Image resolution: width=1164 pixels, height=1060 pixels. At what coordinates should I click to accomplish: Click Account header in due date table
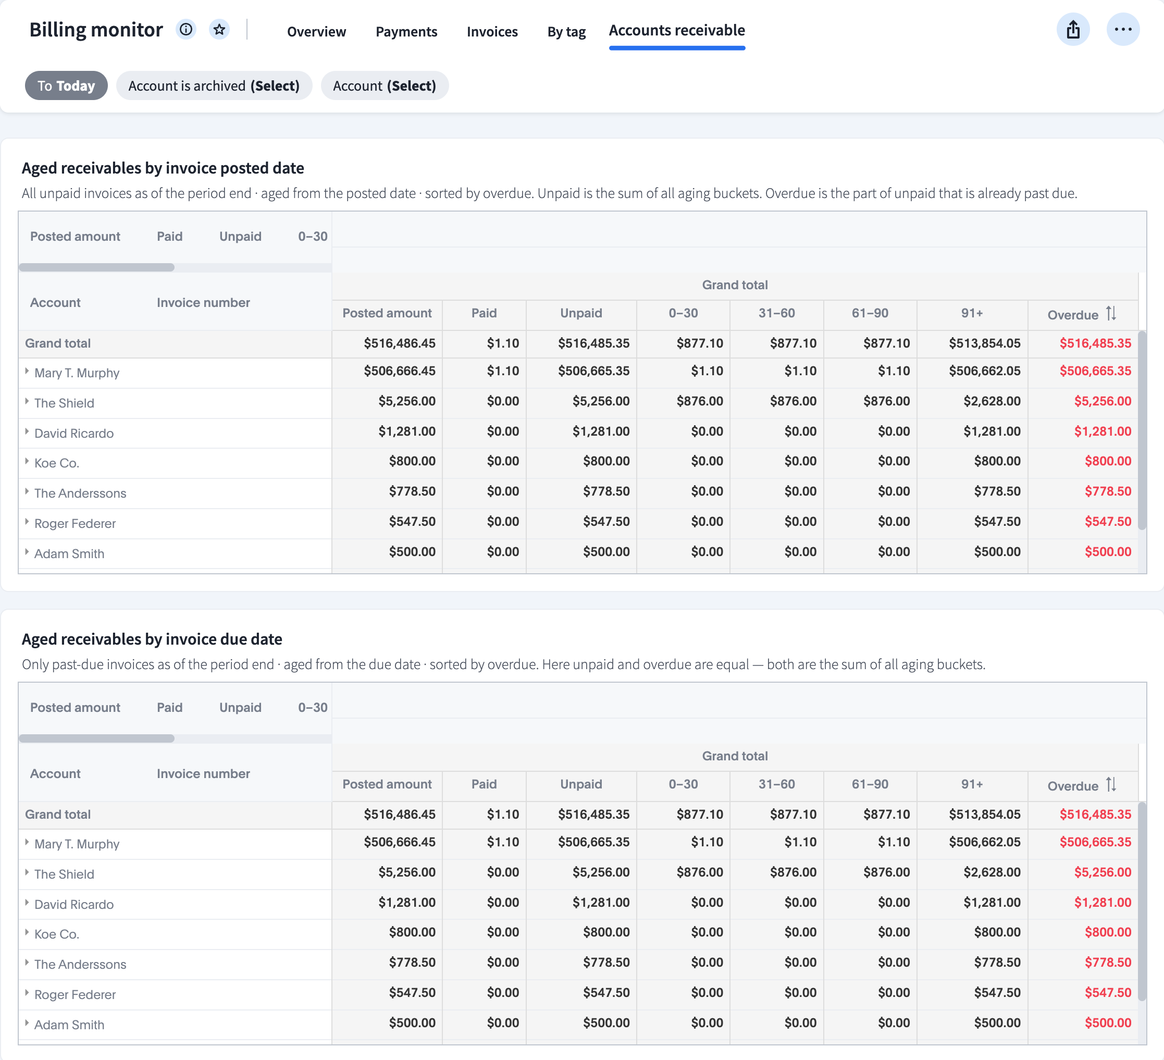[x=55, y=774]
